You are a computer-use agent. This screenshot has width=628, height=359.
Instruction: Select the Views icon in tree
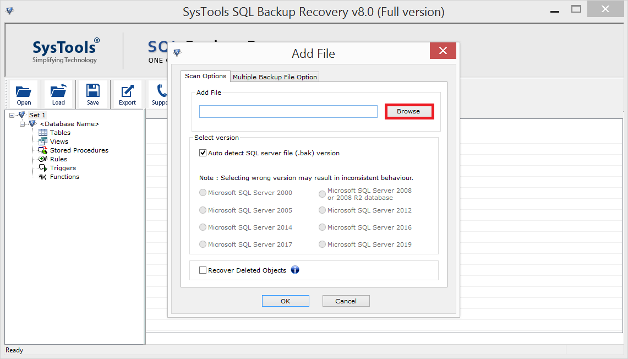click(x=42, y=142)
